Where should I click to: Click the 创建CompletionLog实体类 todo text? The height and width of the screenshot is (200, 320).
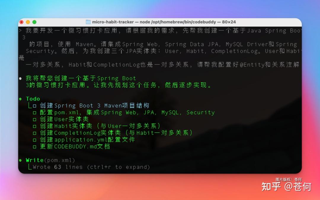(116, 133)
